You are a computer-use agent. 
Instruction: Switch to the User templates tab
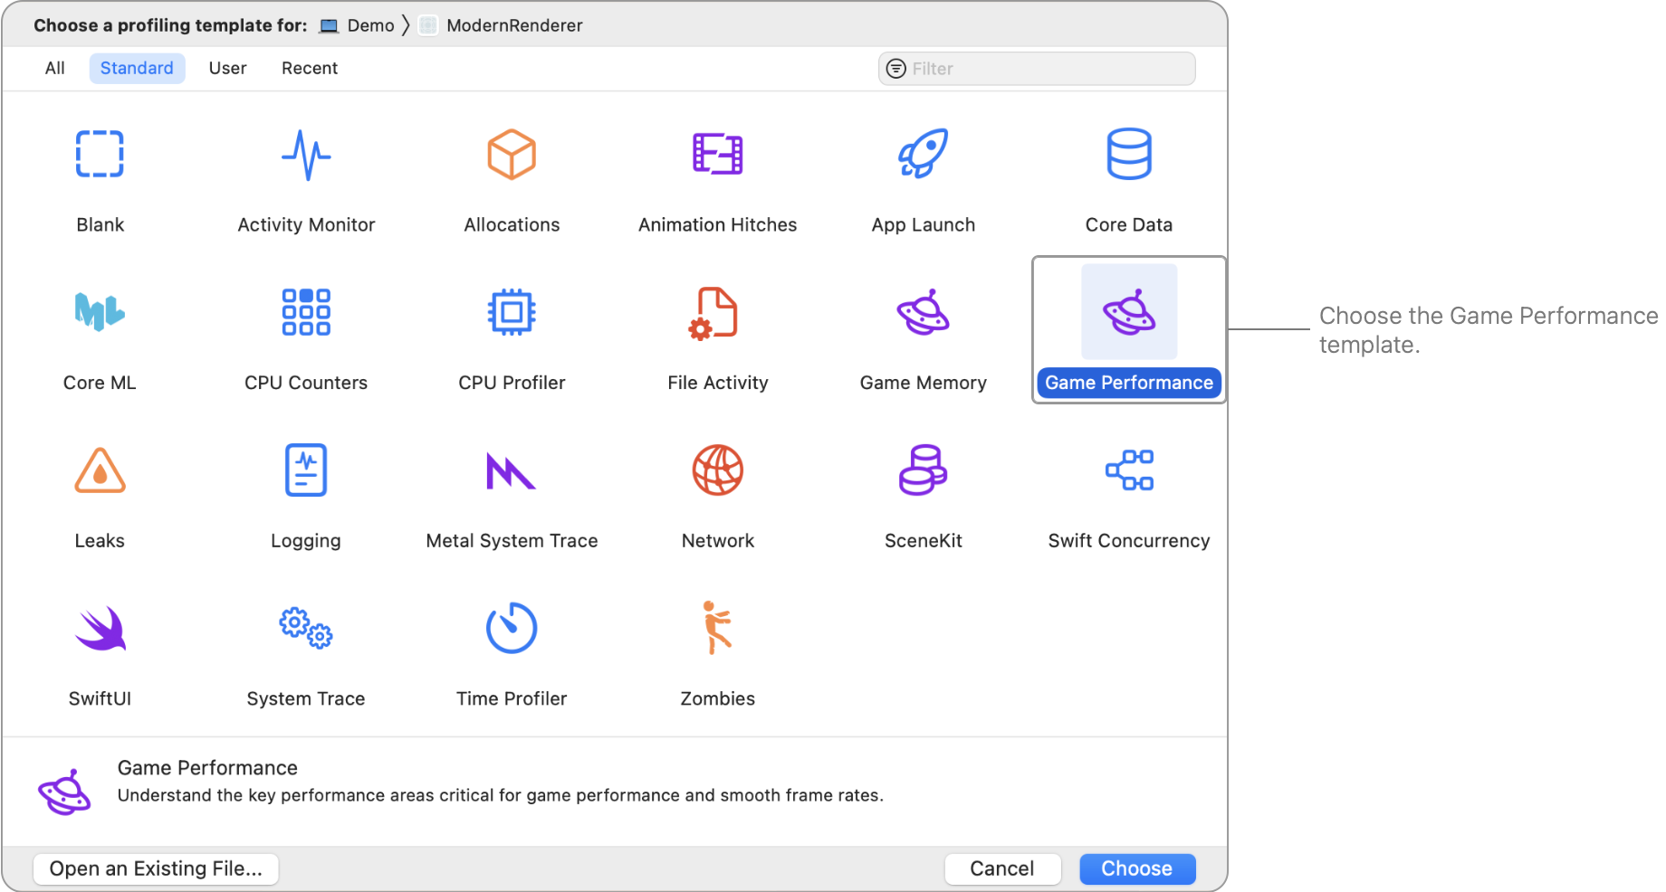pos(227,68)
